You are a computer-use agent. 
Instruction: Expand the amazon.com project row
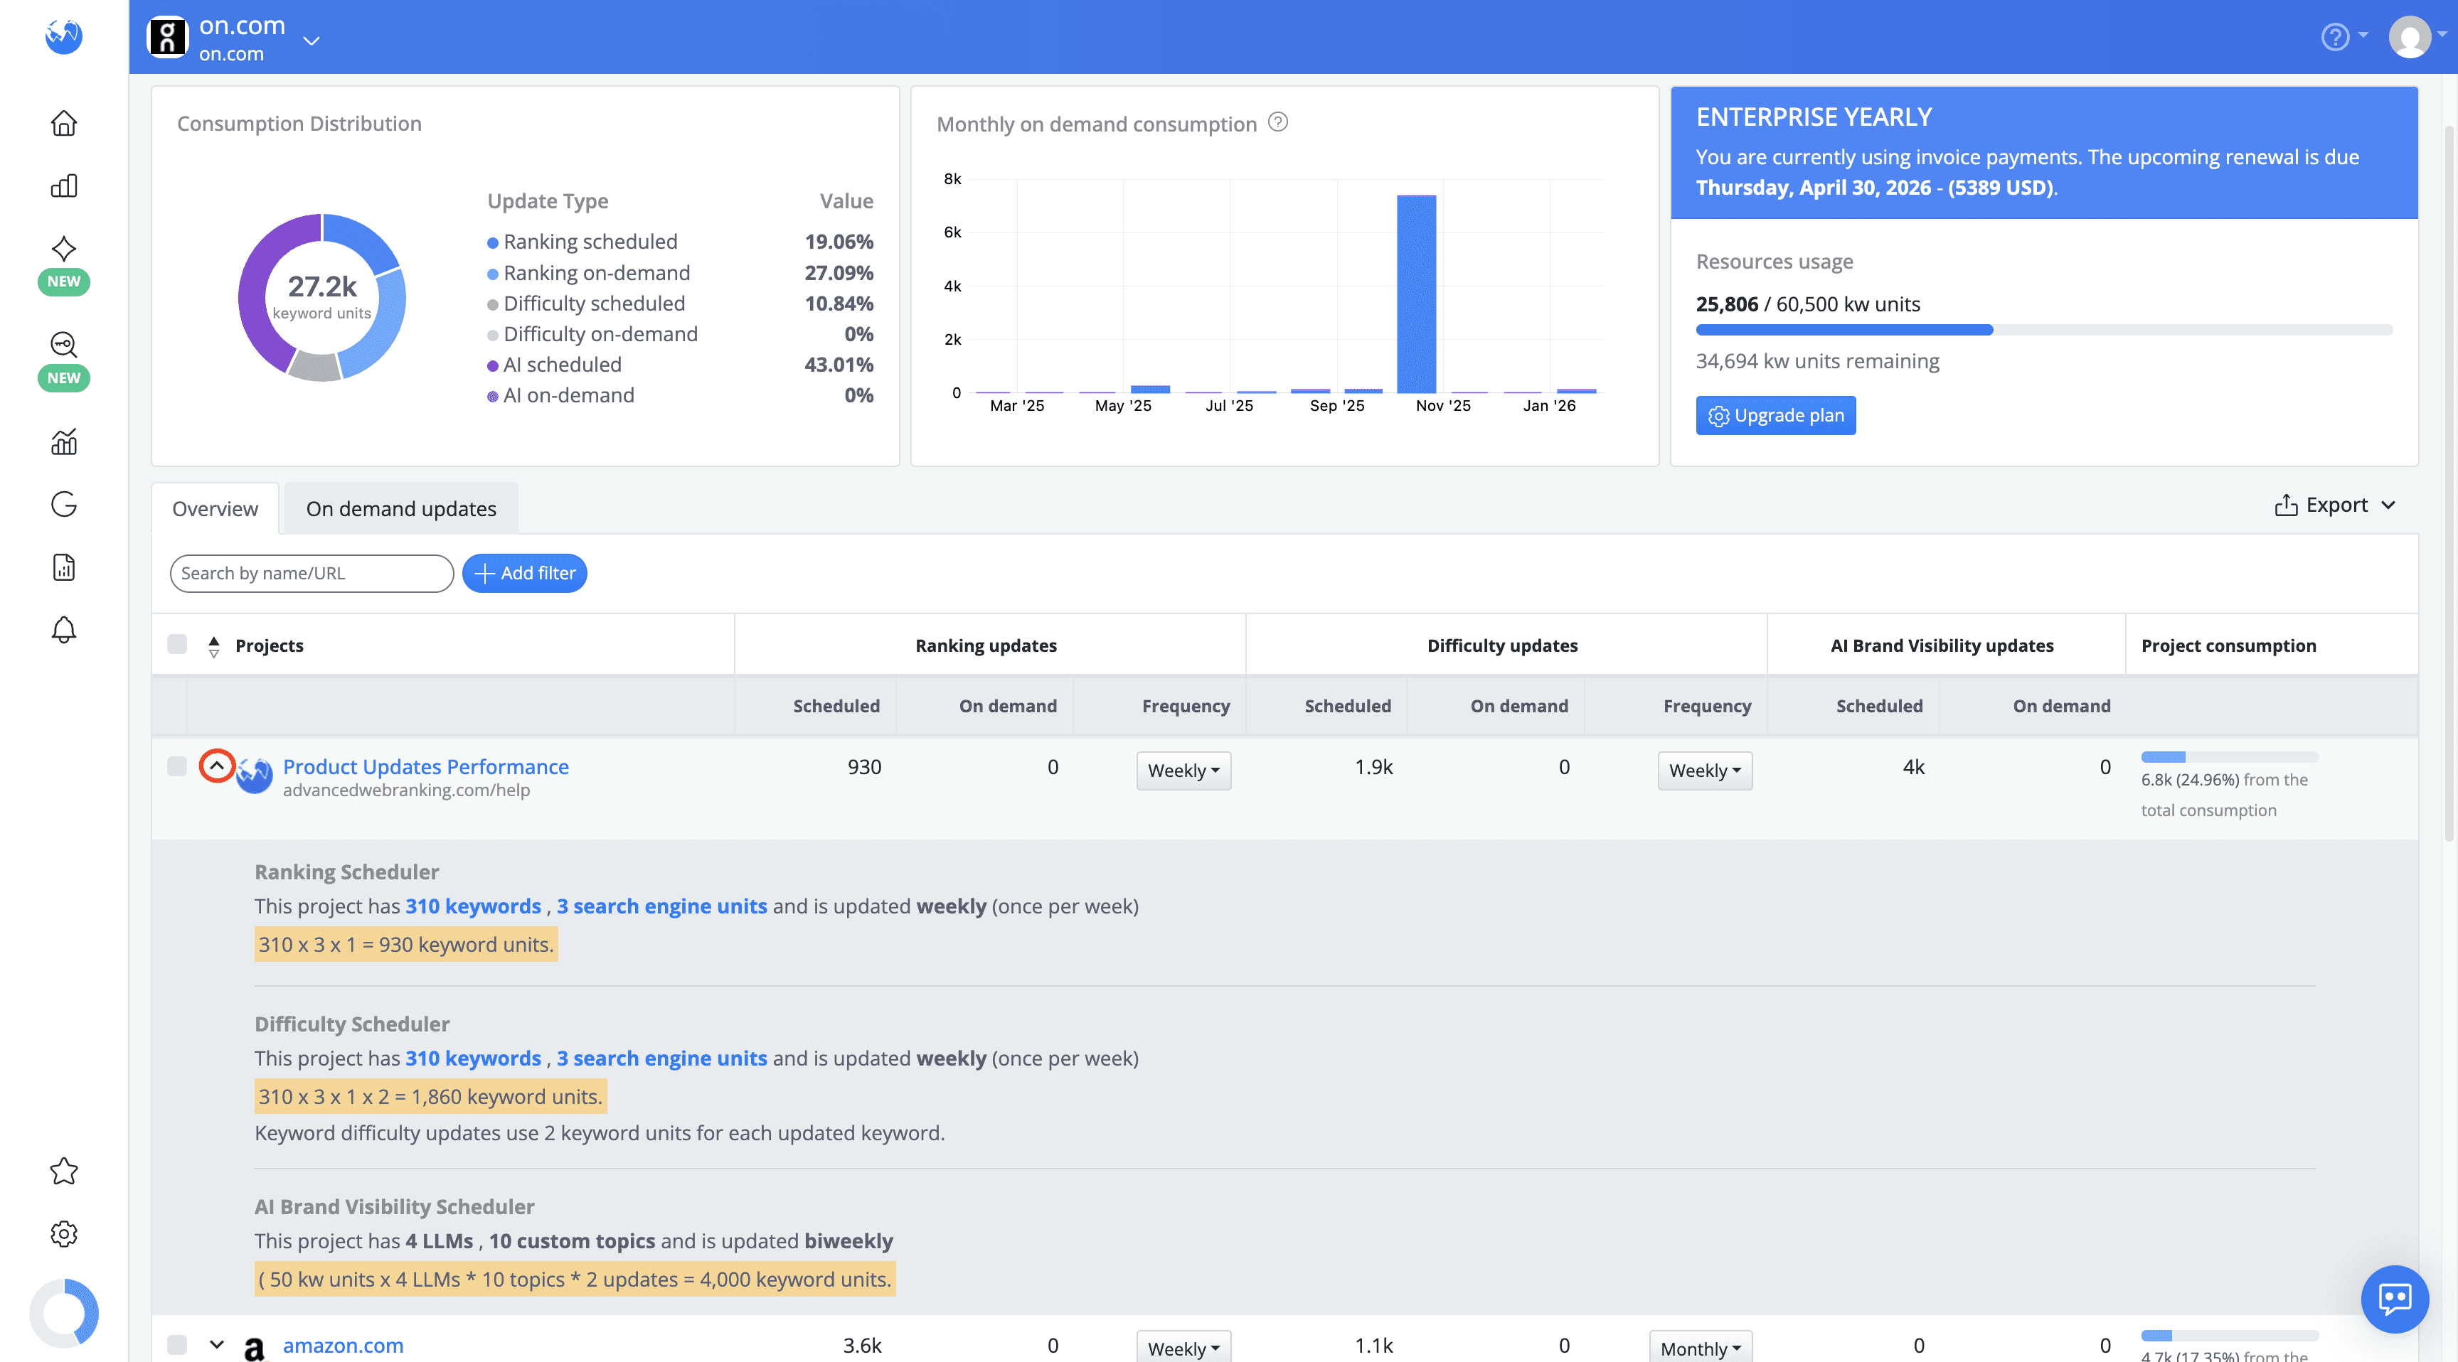pos(217,1345)
